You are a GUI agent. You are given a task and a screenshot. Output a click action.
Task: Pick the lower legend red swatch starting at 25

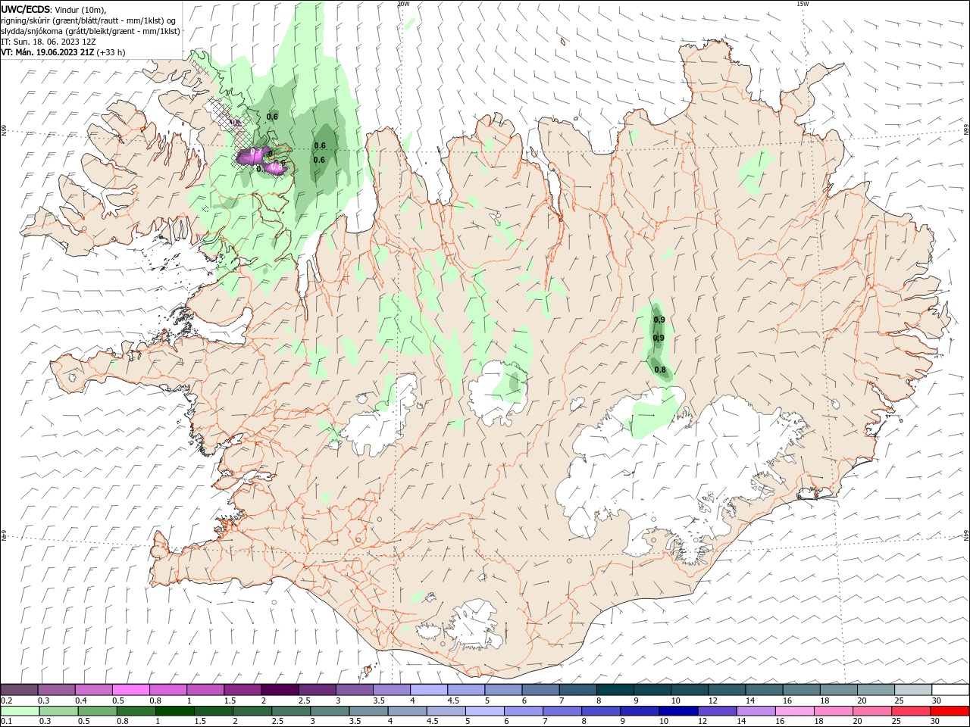911,711
